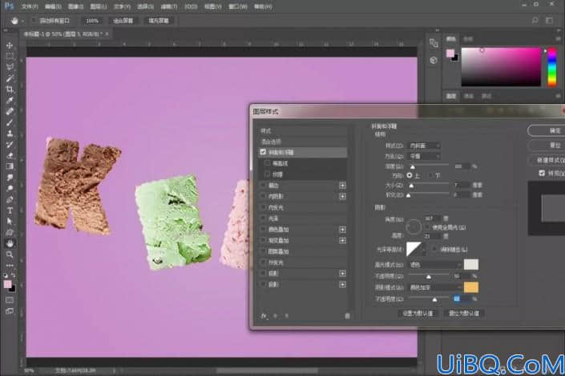Open the bevel Style dropdown
The image size is (565, 376).
[x=424, y=146]
